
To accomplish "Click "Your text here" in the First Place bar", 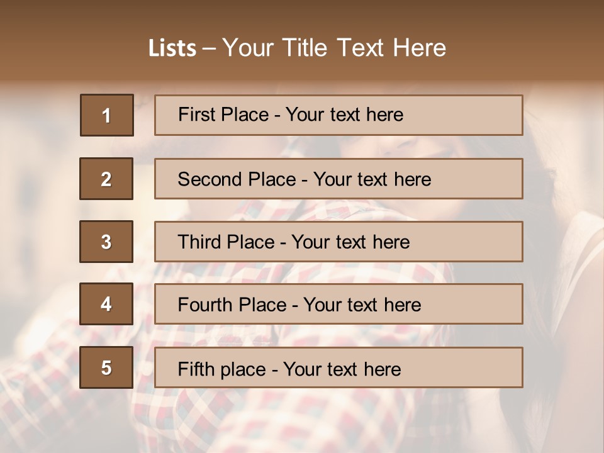I will (x=344, y=115).
